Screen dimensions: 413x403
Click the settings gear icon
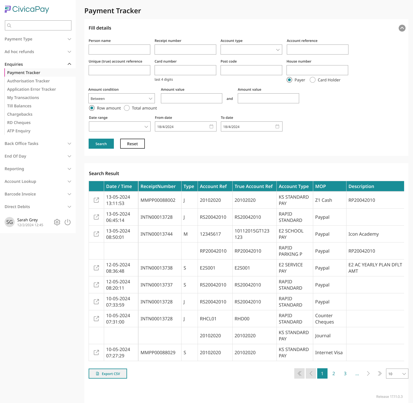[57, 222]
